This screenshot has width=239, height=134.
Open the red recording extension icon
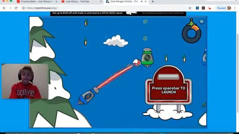click(x=209, y=8)
